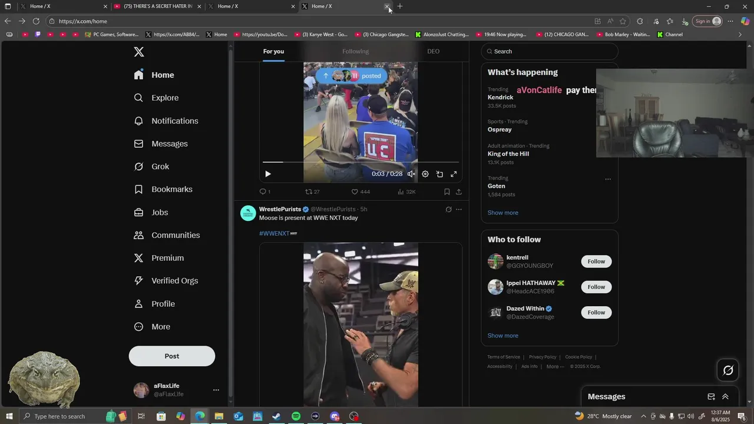Click the X logo above the Home link
Image resolution: width=754 pixels, height=424 pixels.
(139, 52)
